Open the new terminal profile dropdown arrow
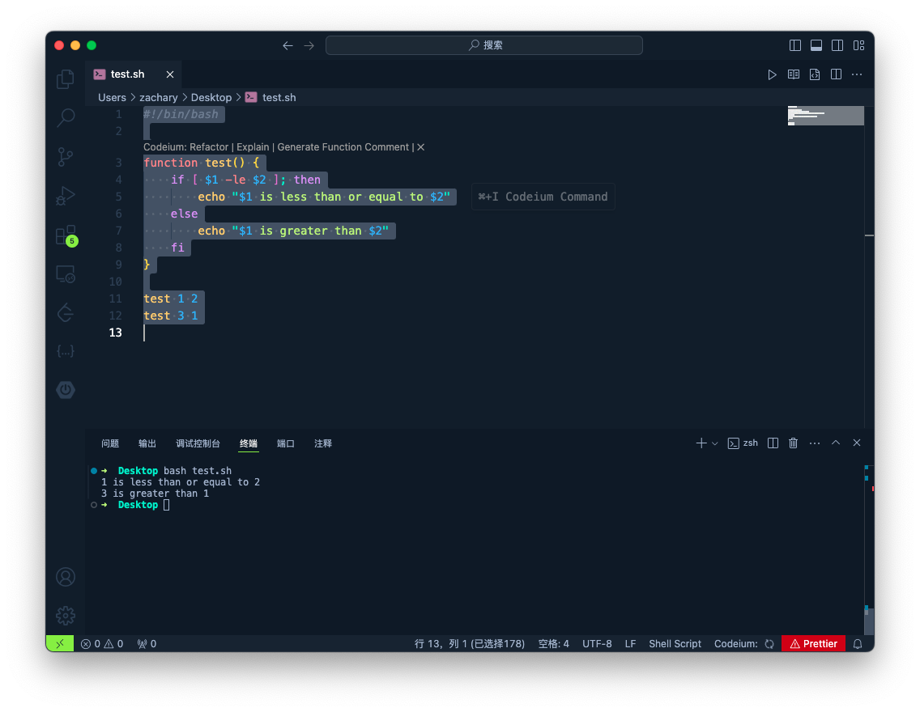This screenshot has height=712, width=920. coord(714,443)
